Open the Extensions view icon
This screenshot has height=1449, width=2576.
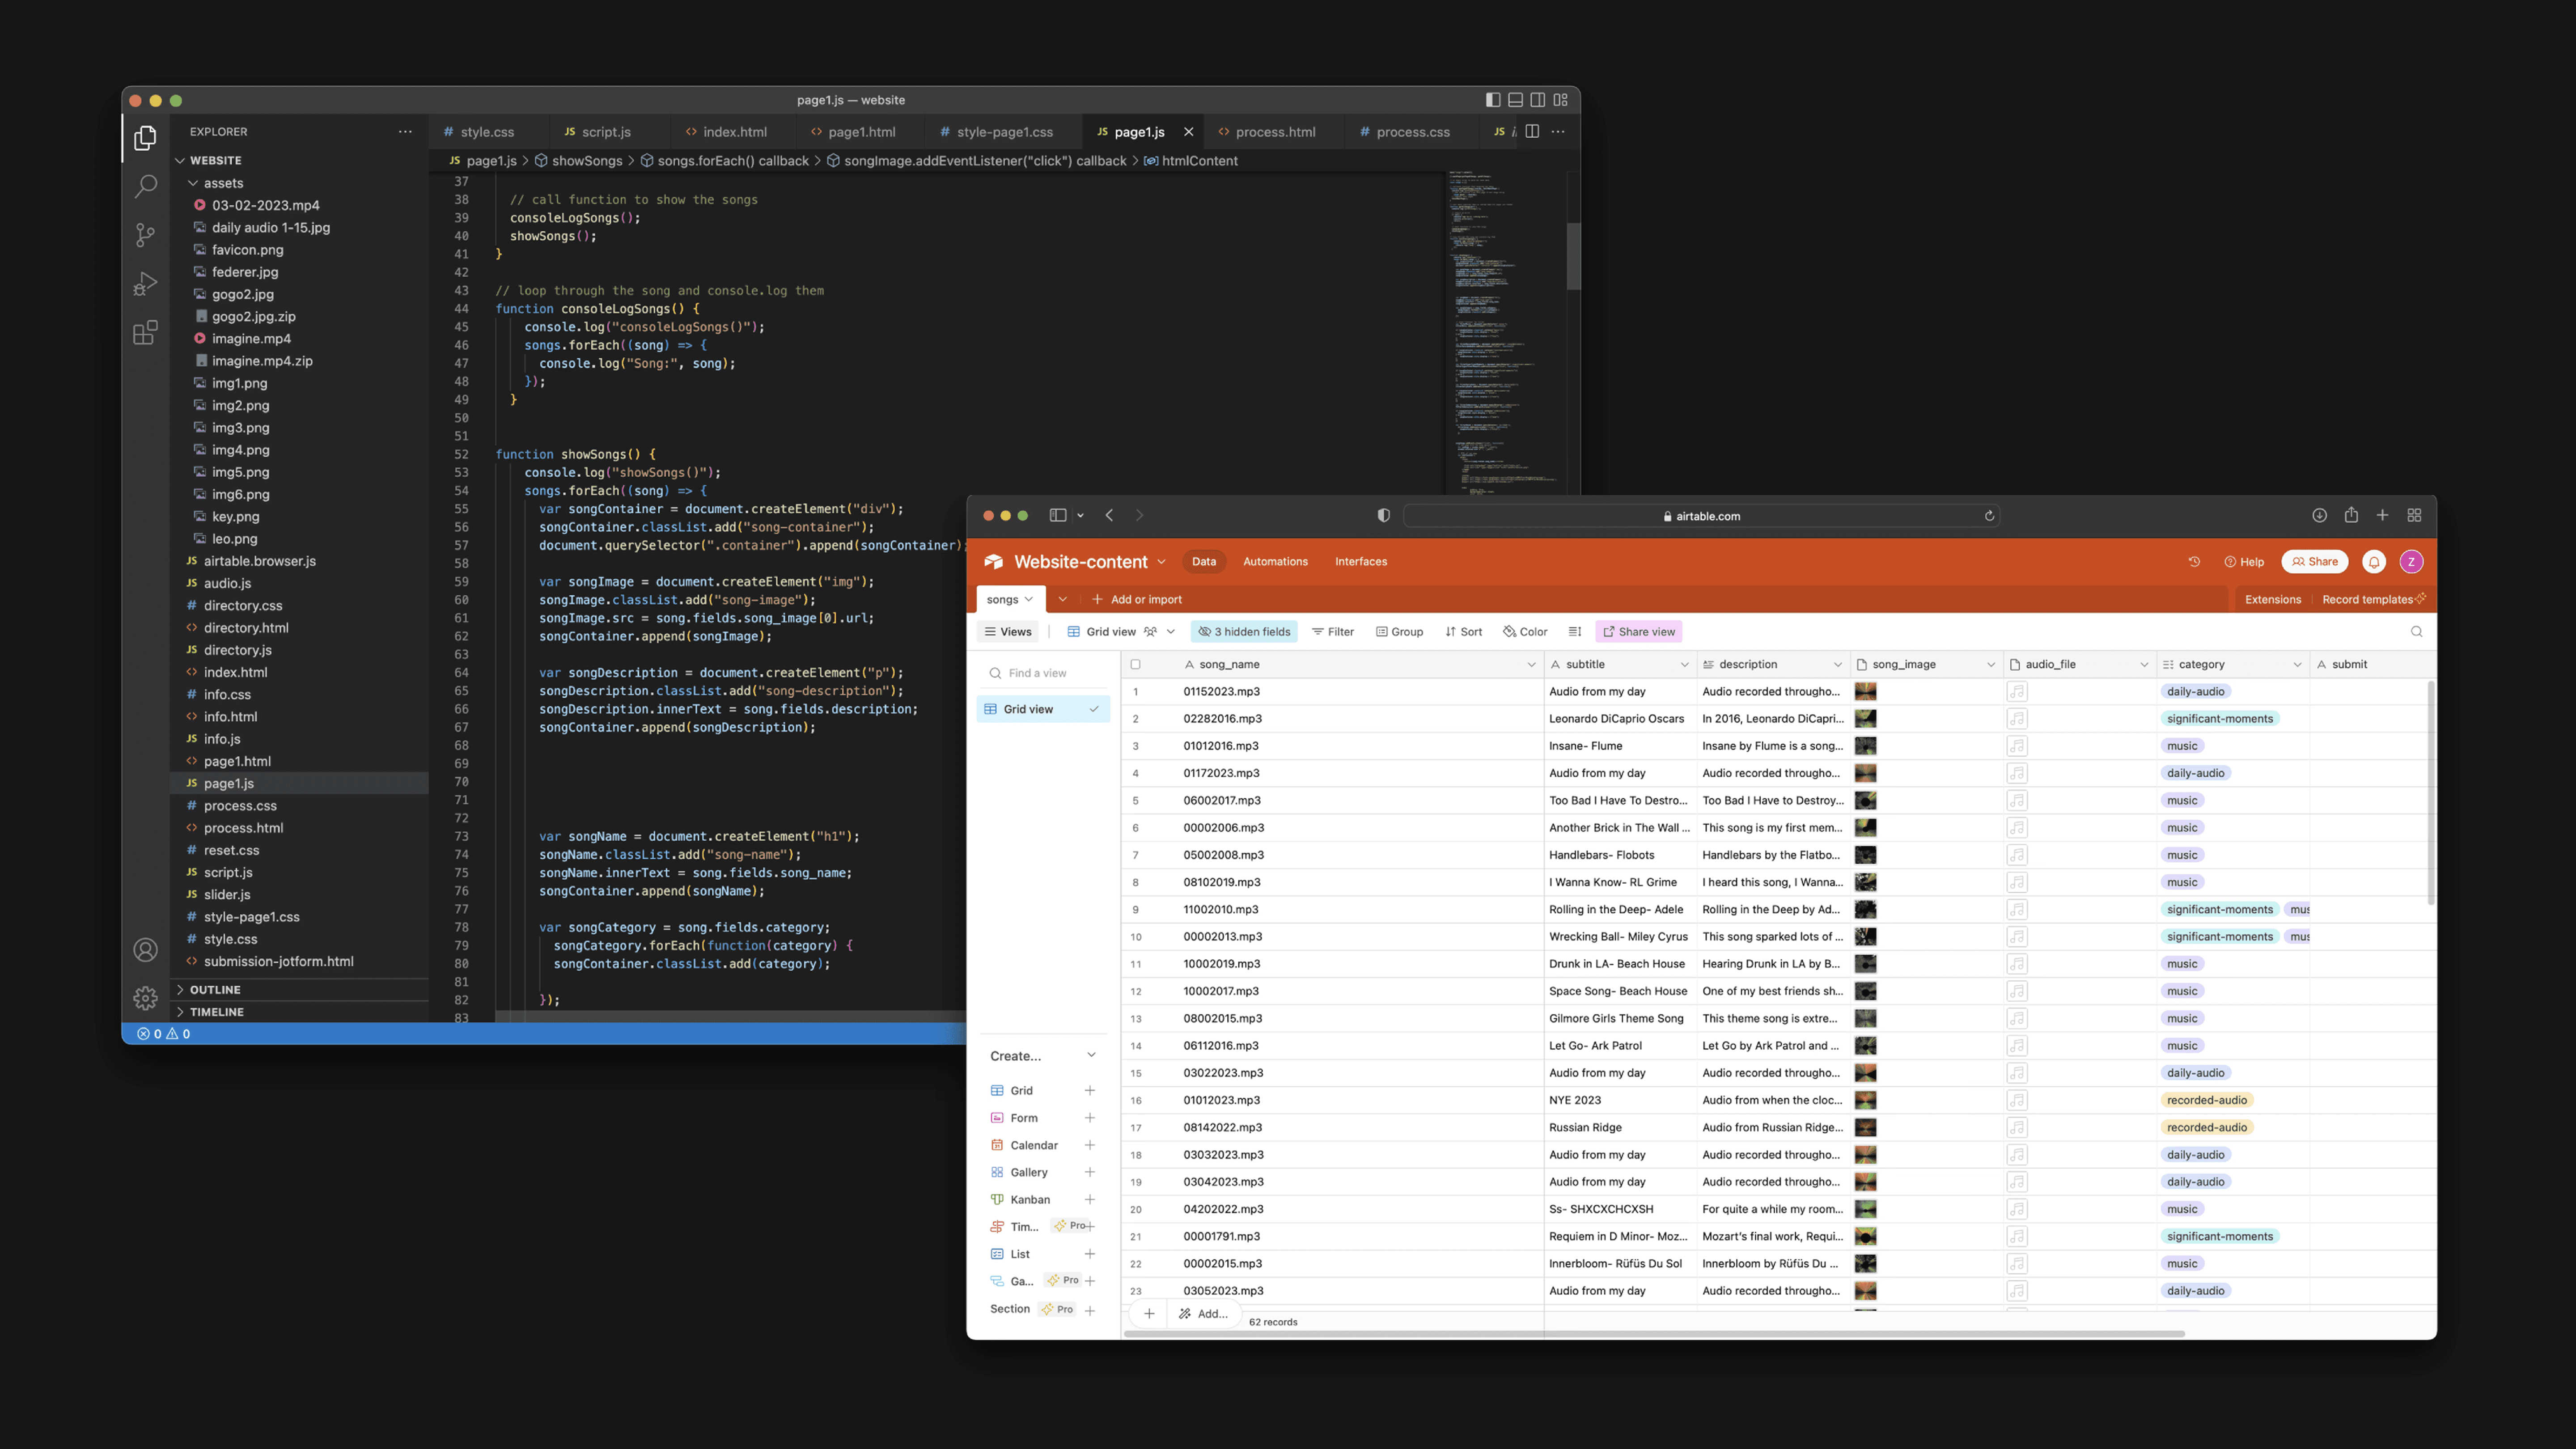click(x=145, y=332)
